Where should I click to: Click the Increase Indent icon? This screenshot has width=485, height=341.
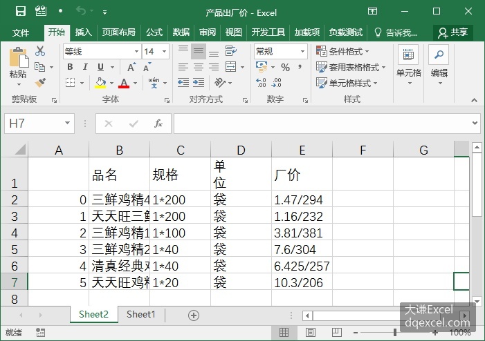point(199,83)
